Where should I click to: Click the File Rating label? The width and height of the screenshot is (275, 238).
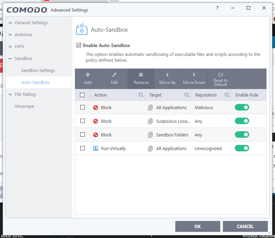[25, 94]
